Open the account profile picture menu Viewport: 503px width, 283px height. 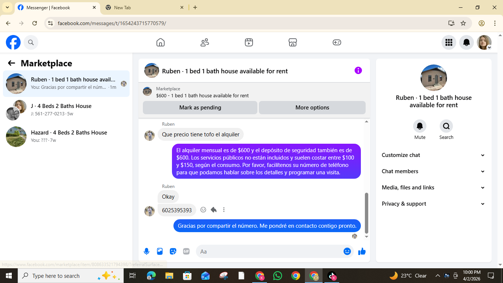[x=484, y=42]
